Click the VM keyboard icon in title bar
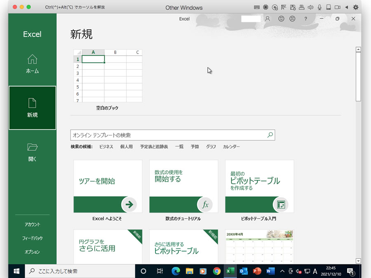The height and width of the screenshot is (278, 371). pyautogui.click(x=257, y=7)
